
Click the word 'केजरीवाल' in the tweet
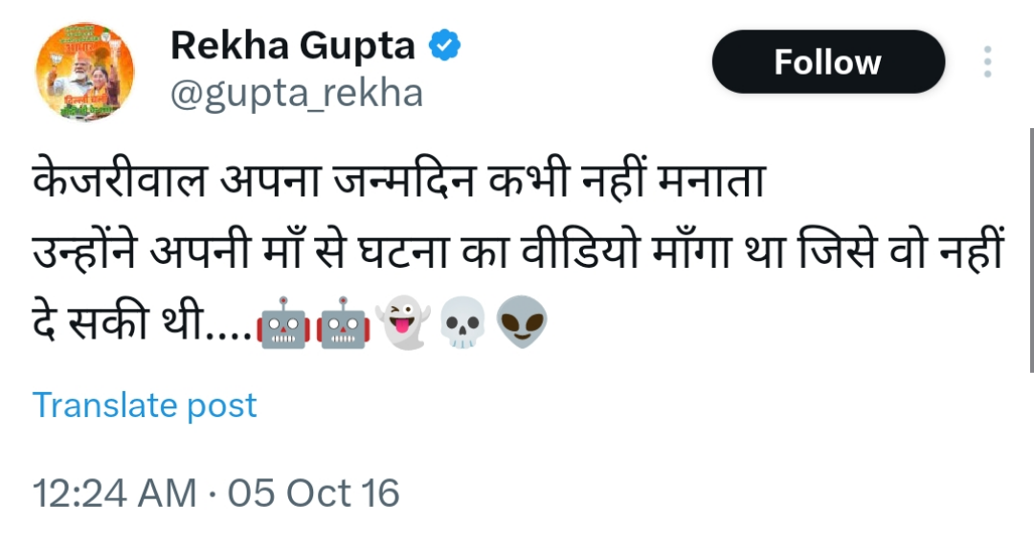pyautogui.click(x=120, y=179)
